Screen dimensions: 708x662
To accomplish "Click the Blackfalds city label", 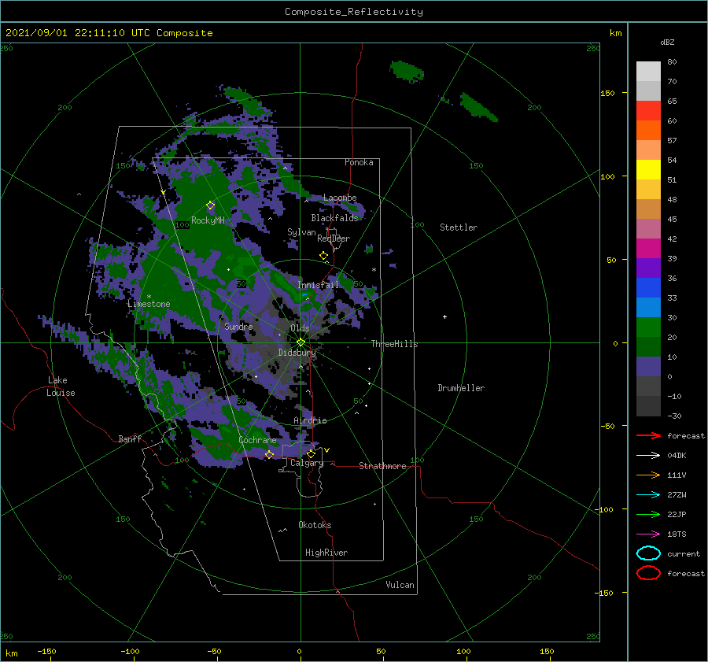I will click(334, 218).
